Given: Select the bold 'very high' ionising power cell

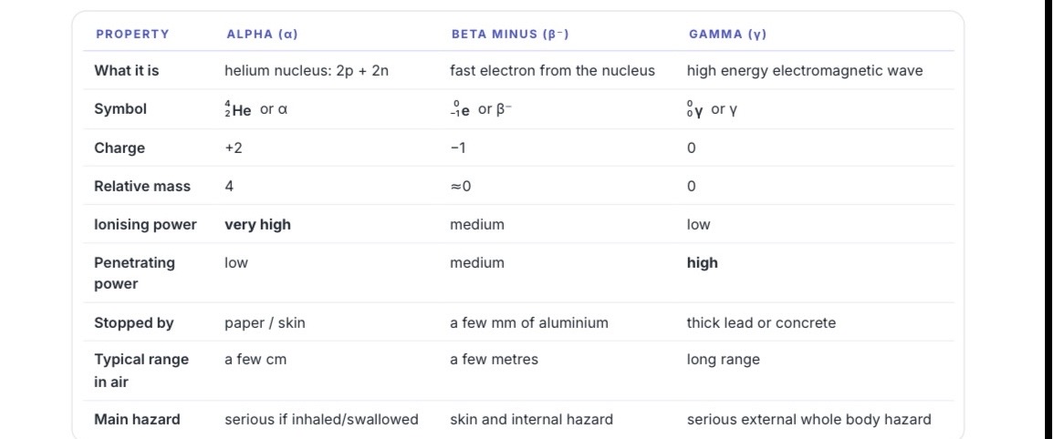Looking at the screenshot, I should tap(257, 225).
